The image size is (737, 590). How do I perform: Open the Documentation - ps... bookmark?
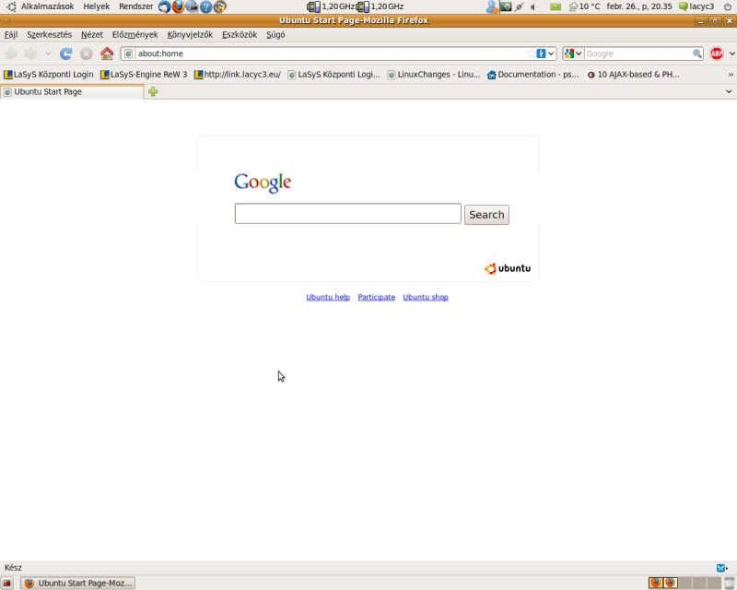tap(533, 75)
